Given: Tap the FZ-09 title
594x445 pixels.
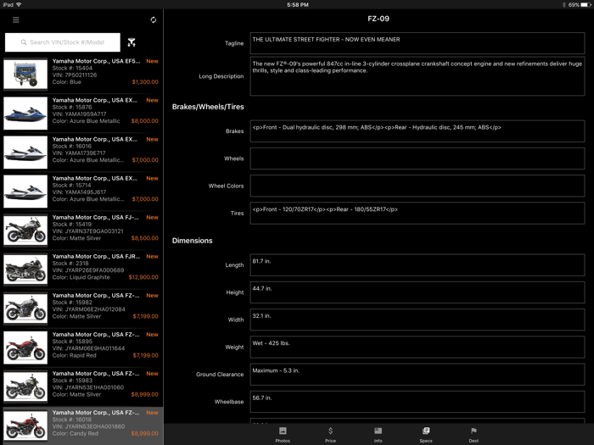Looking at the screenshot, I should (x=378, y=19).
